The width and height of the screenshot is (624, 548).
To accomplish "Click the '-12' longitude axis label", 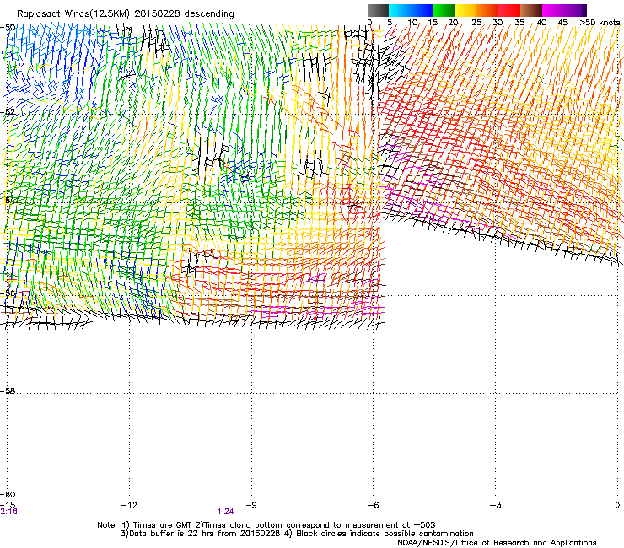I will (129, 505).
